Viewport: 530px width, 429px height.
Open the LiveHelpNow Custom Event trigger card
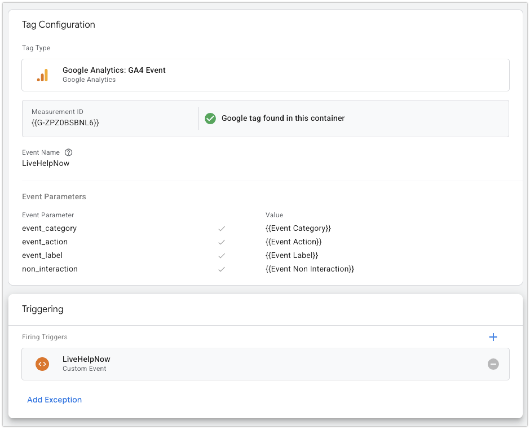266,364
